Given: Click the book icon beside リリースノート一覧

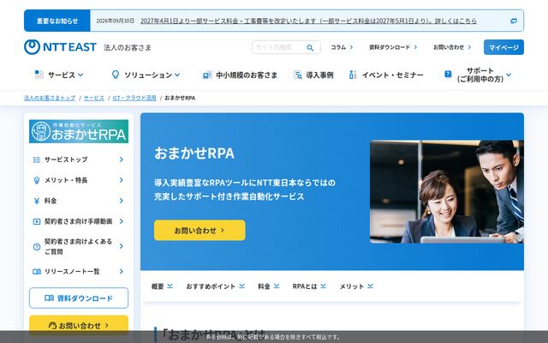Looking at the screenshot, I should [37, 272].
